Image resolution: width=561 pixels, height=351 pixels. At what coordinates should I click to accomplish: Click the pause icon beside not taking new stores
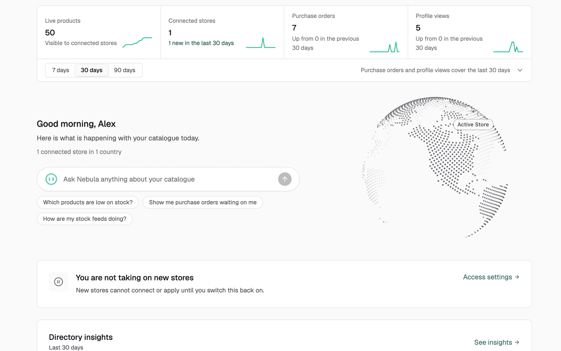[59, 282]
